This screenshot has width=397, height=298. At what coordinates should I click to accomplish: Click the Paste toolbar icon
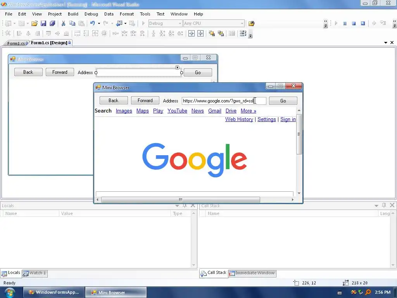[x=81, y=23]
